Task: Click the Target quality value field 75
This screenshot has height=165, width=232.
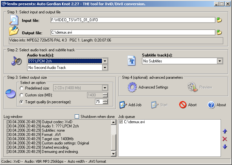Action: click(99, 102)
